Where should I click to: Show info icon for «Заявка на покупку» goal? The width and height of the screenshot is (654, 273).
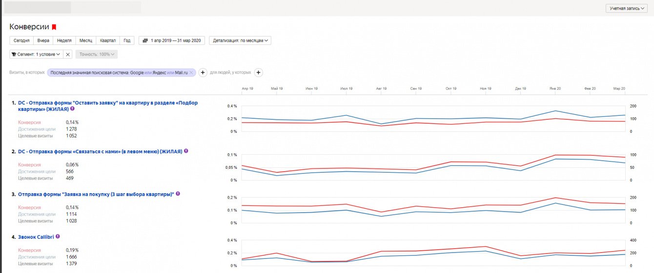[178, 194]
